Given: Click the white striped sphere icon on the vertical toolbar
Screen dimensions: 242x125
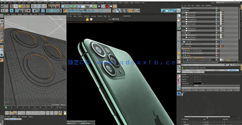Looking at the screenshot, I should 179,16.
